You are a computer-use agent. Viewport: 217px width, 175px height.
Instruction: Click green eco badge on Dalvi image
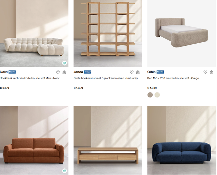64,63
